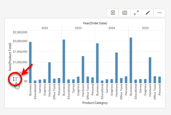Viewport: 171px width, 115px height.
Task: Select the Business bar for 2023
Action: click(64, 61)
